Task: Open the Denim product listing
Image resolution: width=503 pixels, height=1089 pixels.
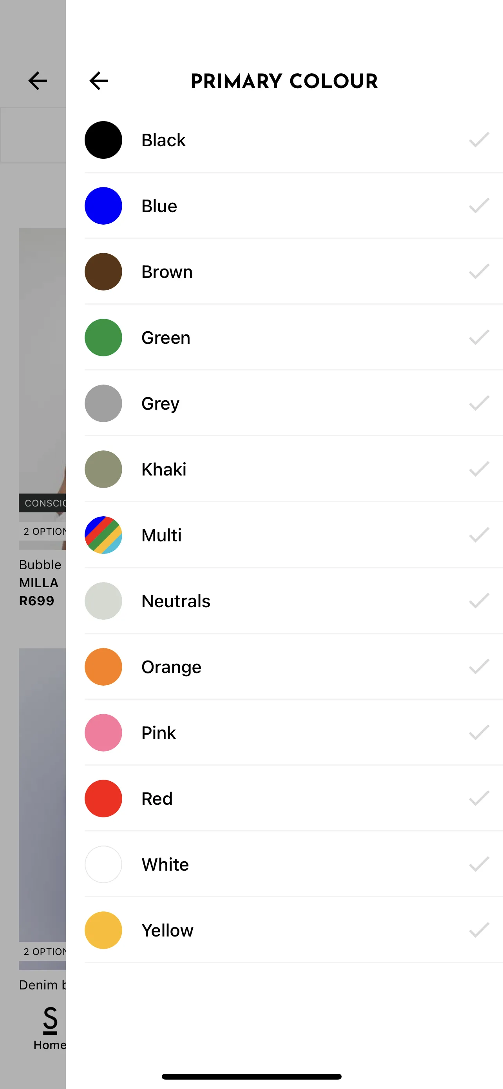Action: (42, 985)
